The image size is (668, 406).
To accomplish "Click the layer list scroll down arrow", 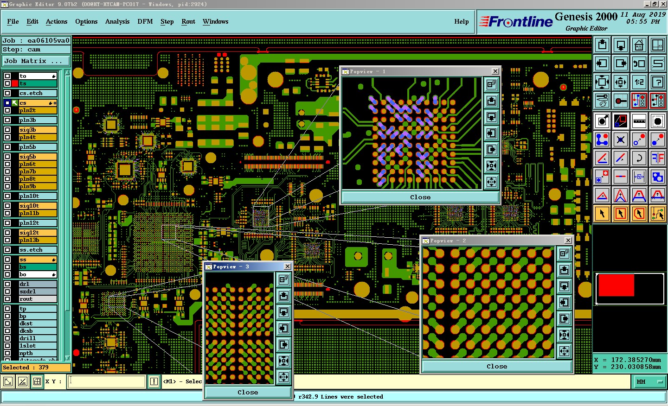I will tap(68, 358).
